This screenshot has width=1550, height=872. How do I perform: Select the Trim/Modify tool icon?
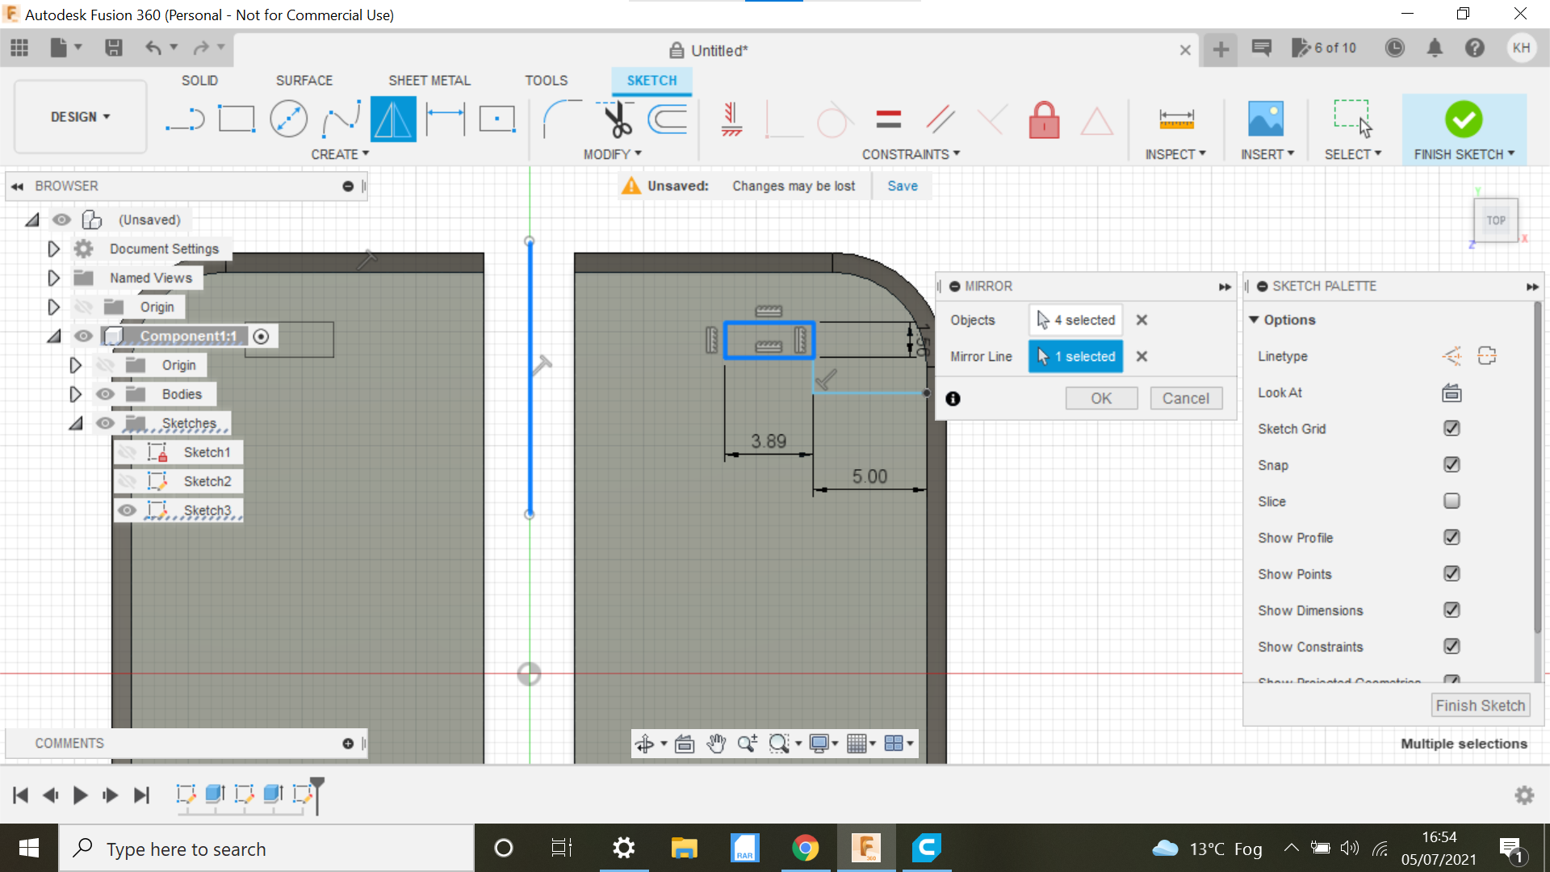[x=617, y=117]
